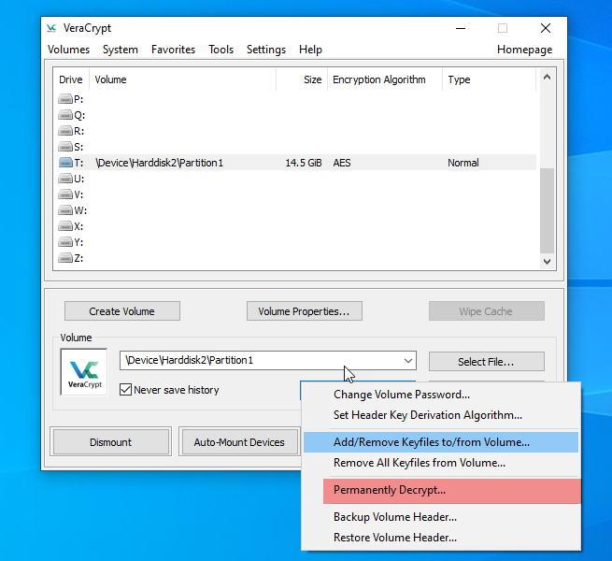Click the mounted T: drive icon

(x=65, y=163)
